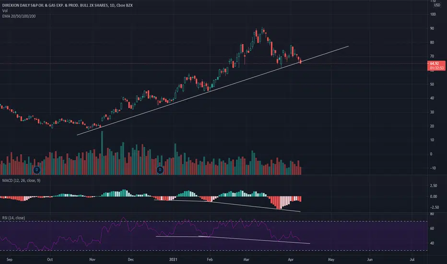
Task: Click the 0.00 value on the MACD axis
Action: pyautogui.click(x=433, y=196)
